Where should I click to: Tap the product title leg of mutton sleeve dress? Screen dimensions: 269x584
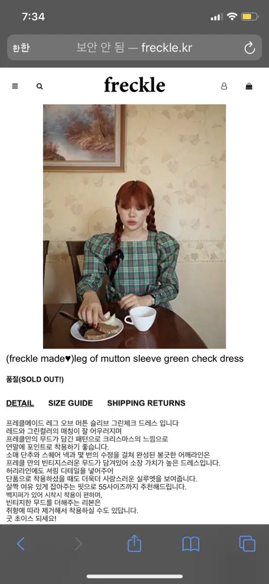coord(125,359)
